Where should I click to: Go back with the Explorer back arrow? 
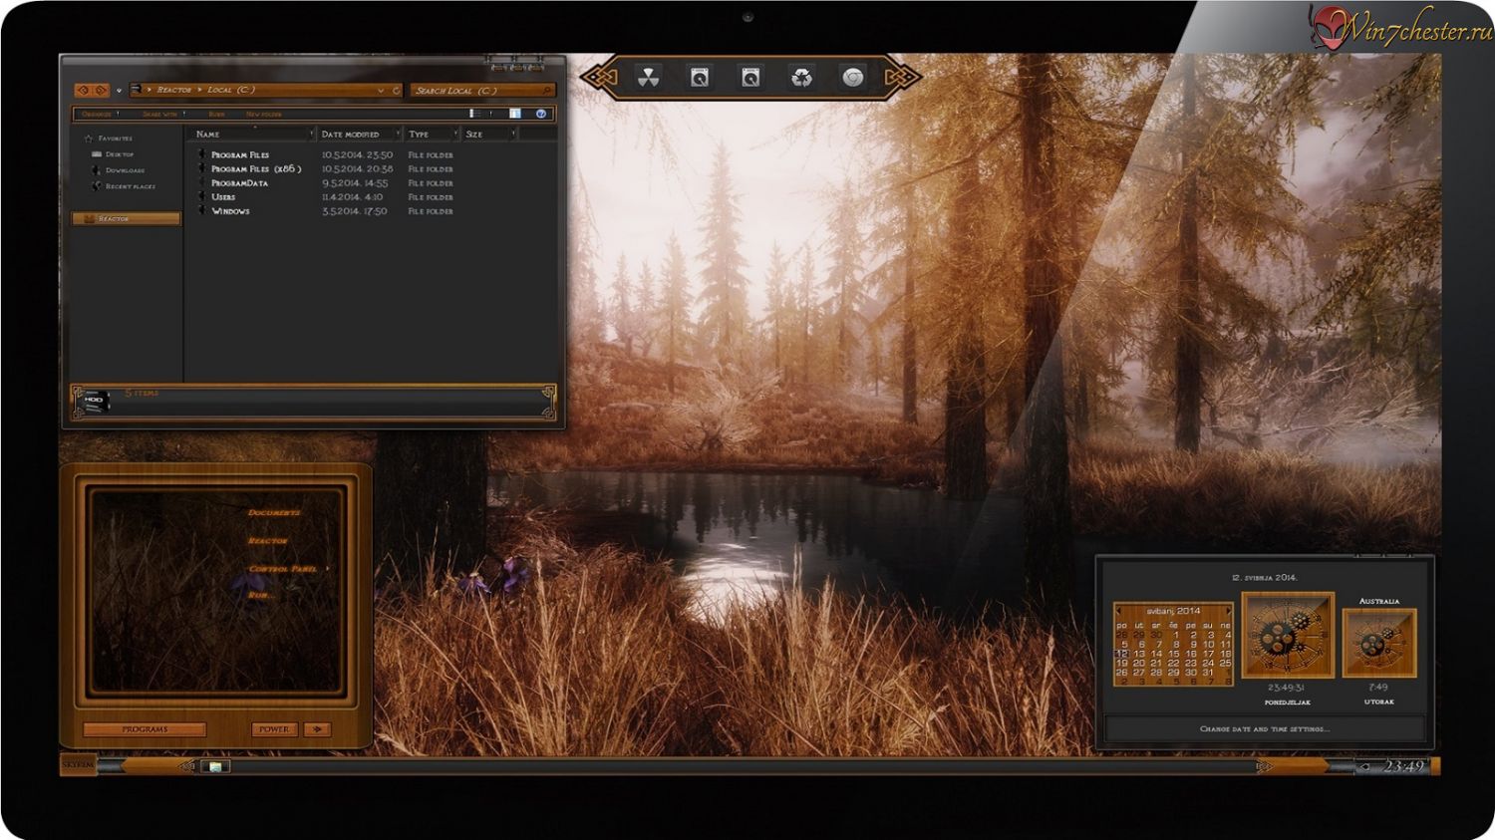[84, 91]
